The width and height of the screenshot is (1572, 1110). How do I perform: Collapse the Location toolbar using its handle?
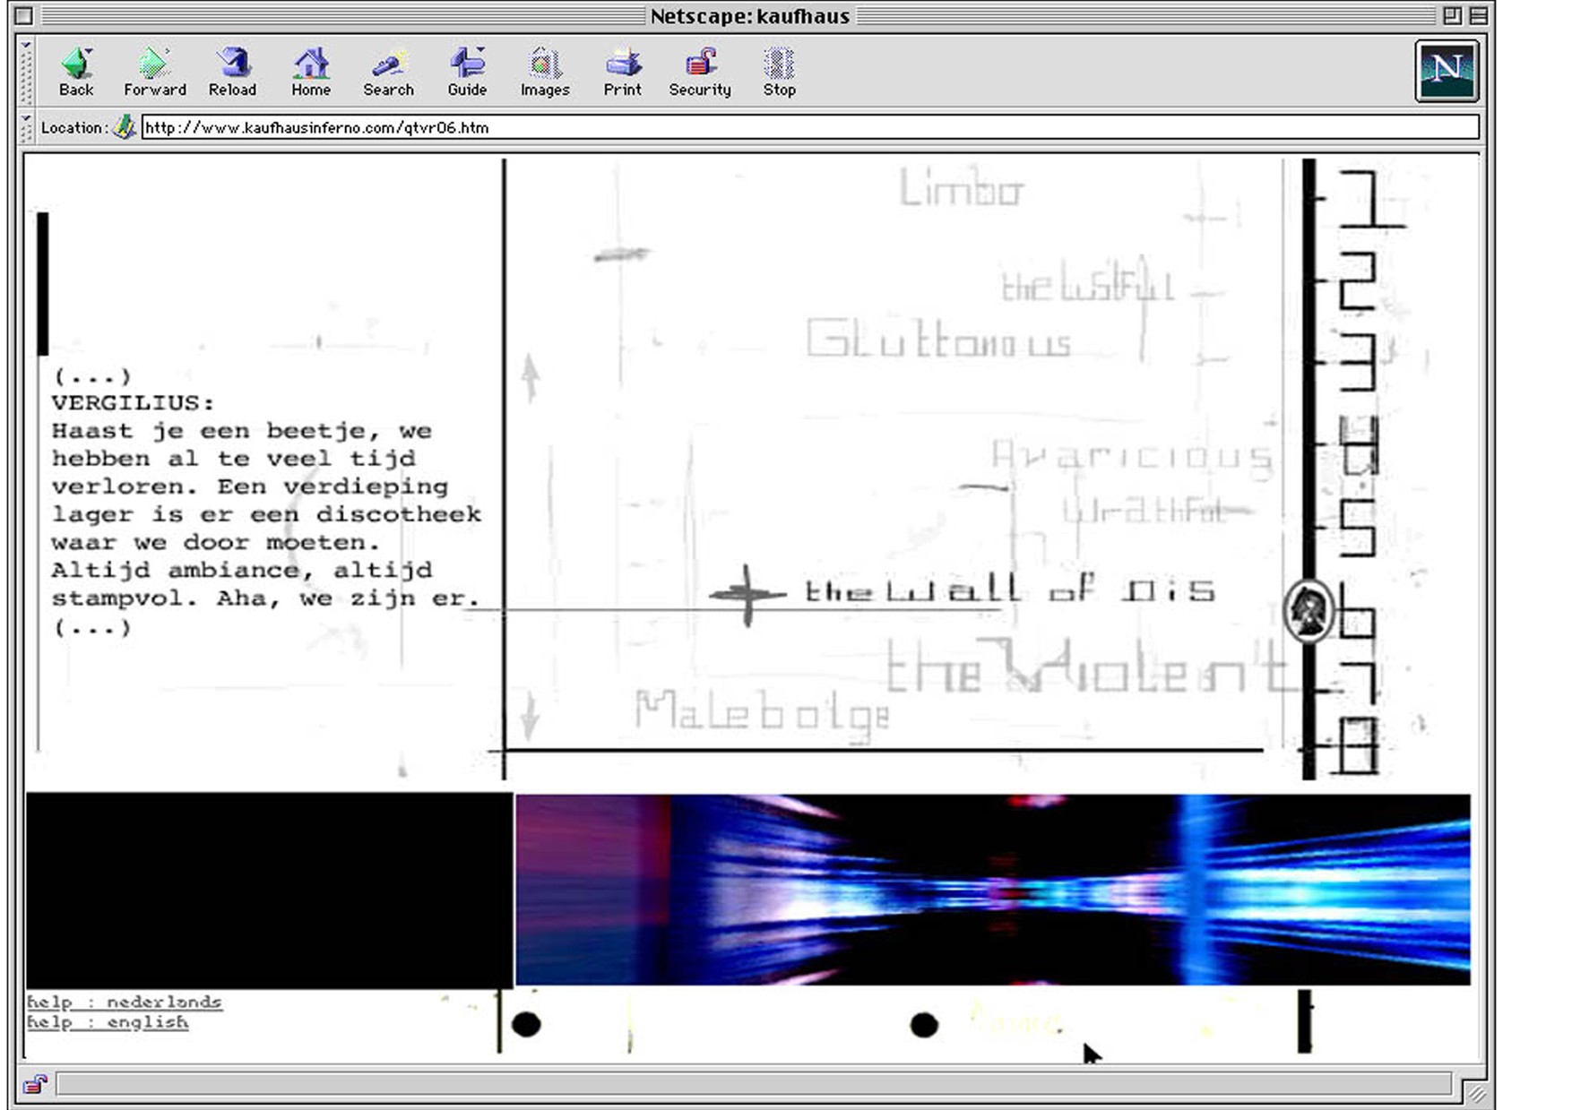26,127
